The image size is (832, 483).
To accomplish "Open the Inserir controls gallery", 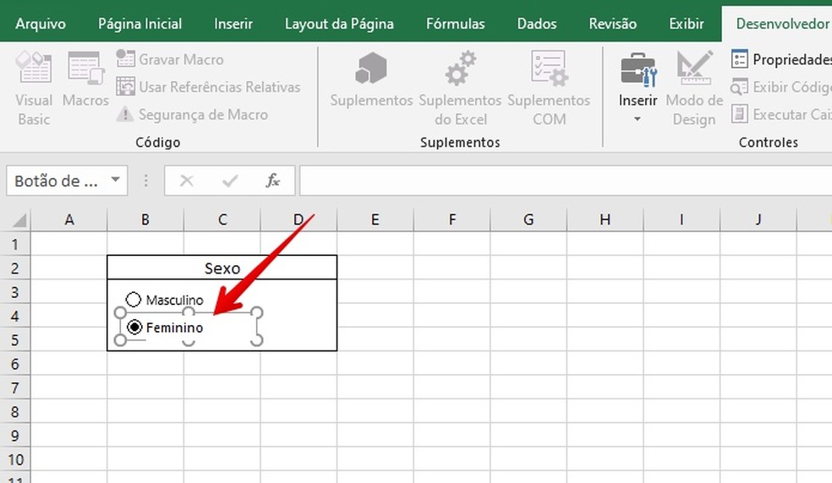I will pyautogui.click(x=638, y=88).
